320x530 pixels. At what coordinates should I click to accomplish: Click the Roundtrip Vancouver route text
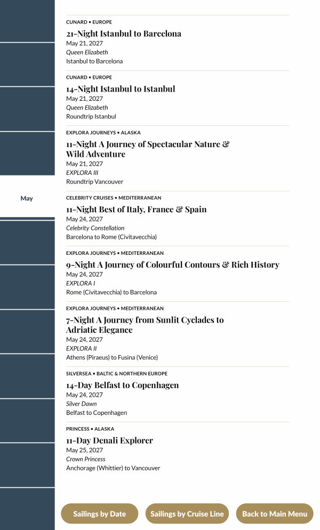click(94, 182)
